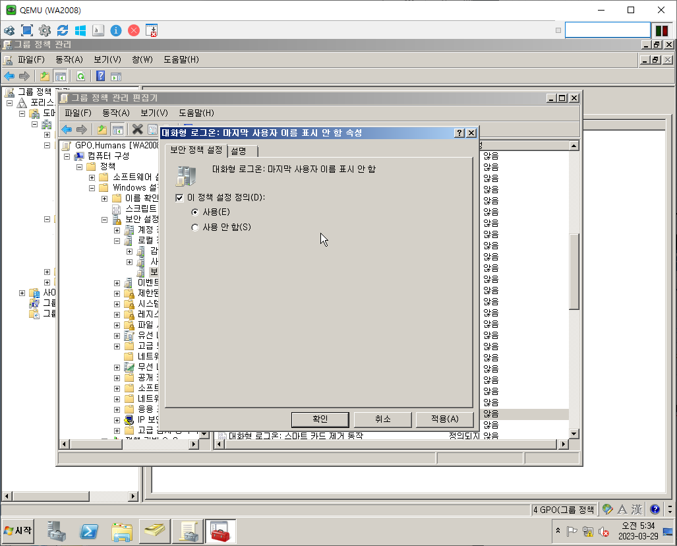Screen dimensions: 677x546
Task: Click forward arrow in 그룹 정책 관리 편집기 toolbar
Action: [82, 129]
